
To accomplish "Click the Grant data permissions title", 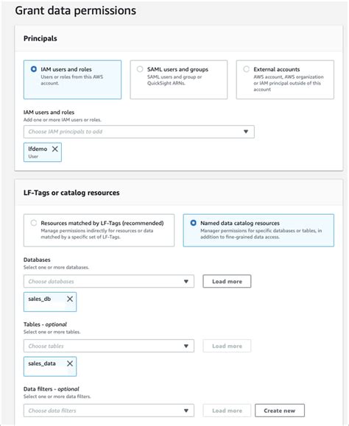I will 76,10.
